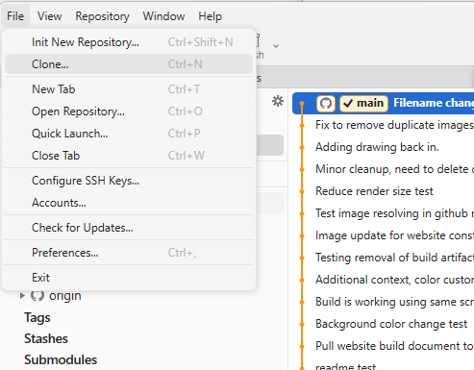Click the sidebar settings gear icon
The width and height of the screenshot is (474, 370).
[278, 101]
